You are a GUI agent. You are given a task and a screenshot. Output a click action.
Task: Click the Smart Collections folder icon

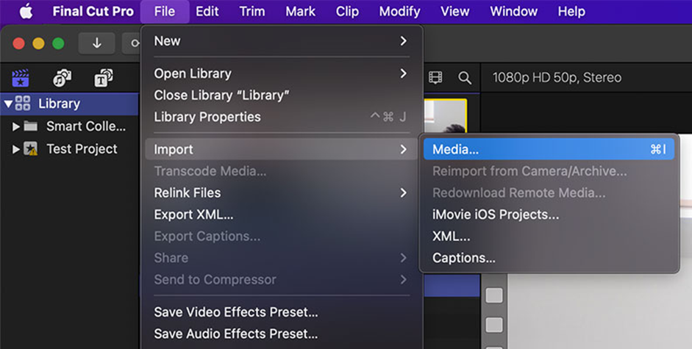30,126
